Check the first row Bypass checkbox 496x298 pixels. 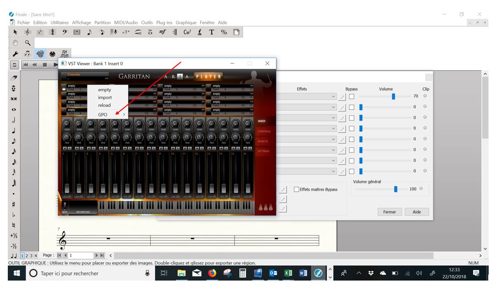(x=351, y=96)
